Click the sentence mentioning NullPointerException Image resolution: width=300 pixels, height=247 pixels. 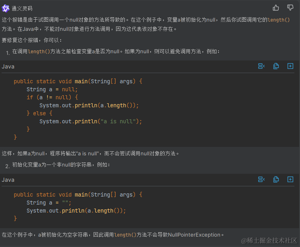pyautogui.click(x=113, y=235)
